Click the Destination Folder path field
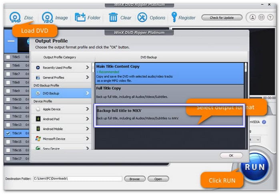280x194 pixels. click(77, 179)
